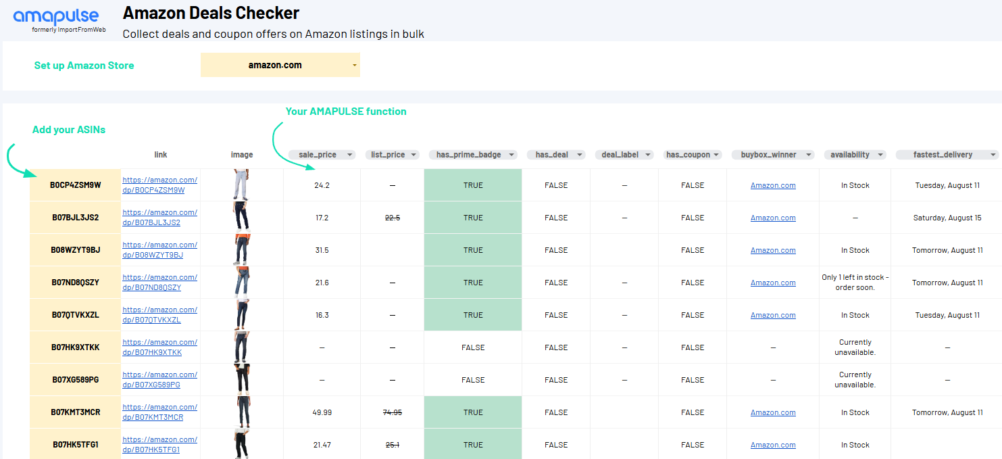The image size is (1002, 459).
Task: Open the list_price column filter dropdown
Action: click(x=413, y=155)
